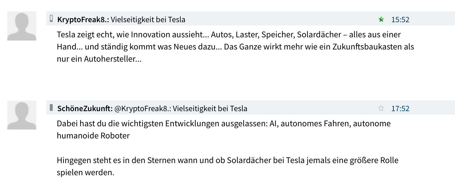Image resolution: width=455 pixels, height=189 pixels.
Task: Toggle the gray star on SchöneZukunft's post
Action: point(381,108)
